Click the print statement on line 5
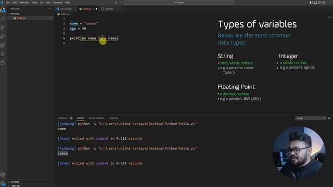333x187 pixels. [x=94, y=38]
